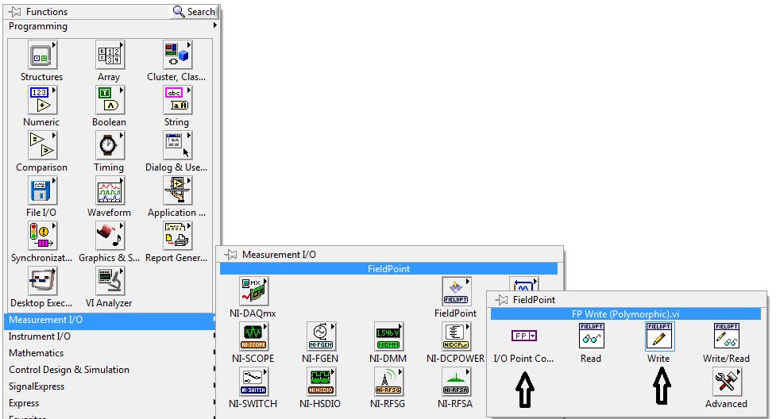
Task: Click the Search button in Functions palette
Action: pos(194,11)
